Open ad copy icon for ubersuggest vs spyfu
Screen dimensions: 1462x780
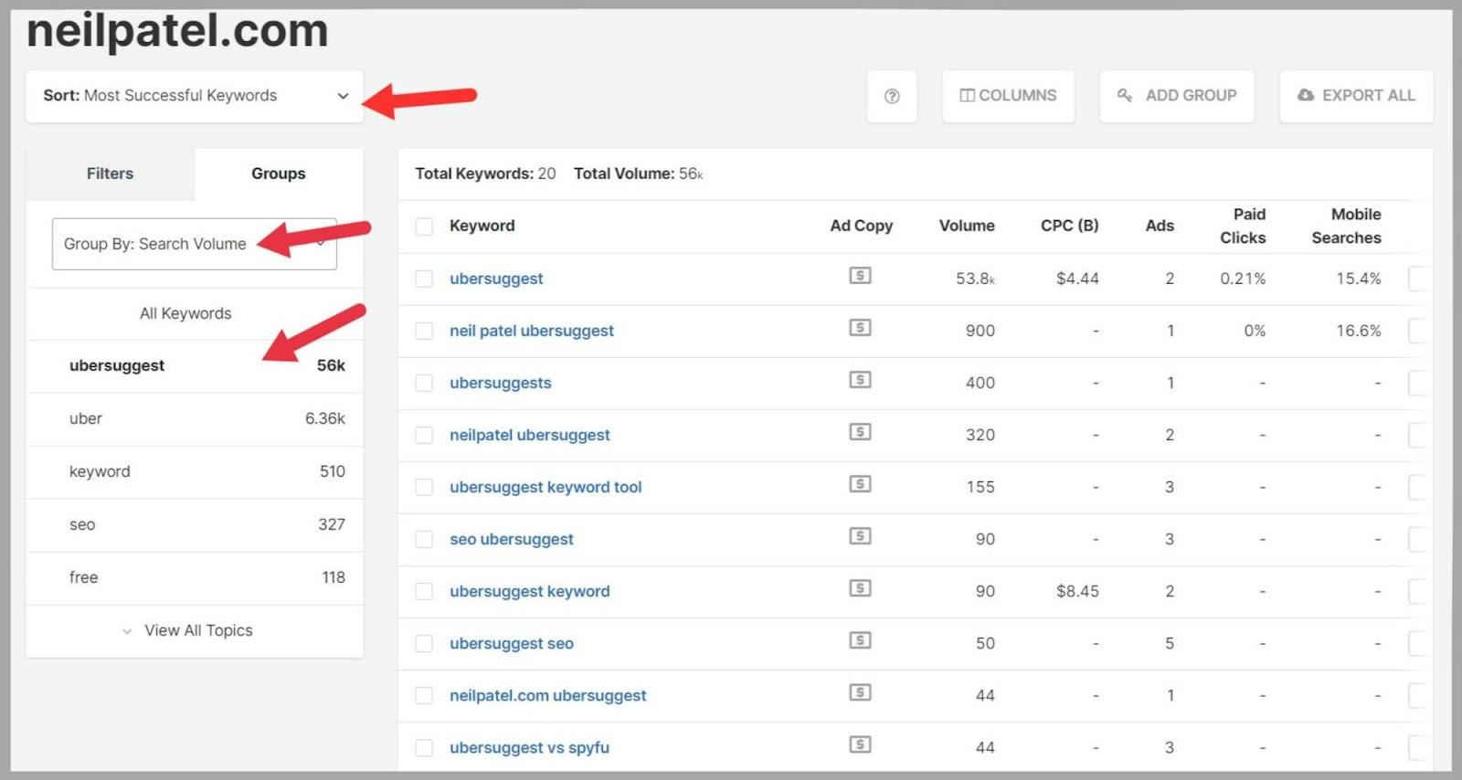pos(860,744)
